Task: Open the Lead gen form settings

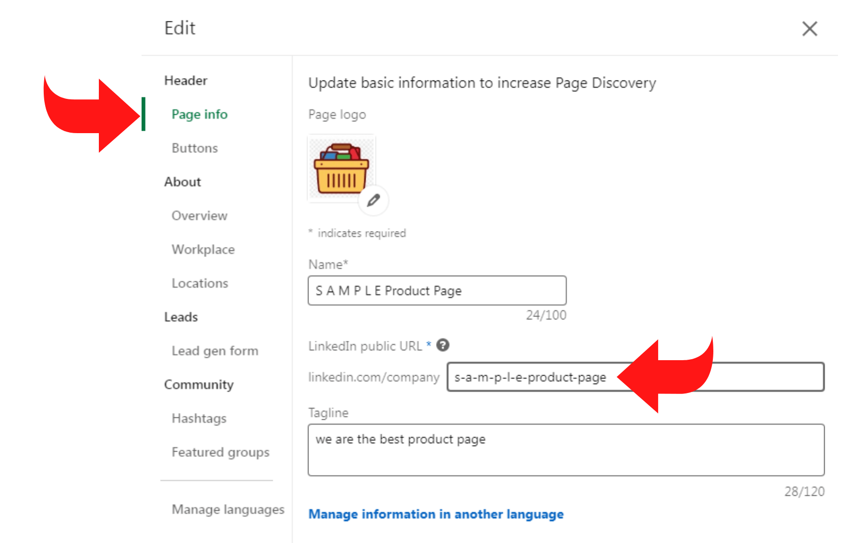Action: click(x=215, y=351)
